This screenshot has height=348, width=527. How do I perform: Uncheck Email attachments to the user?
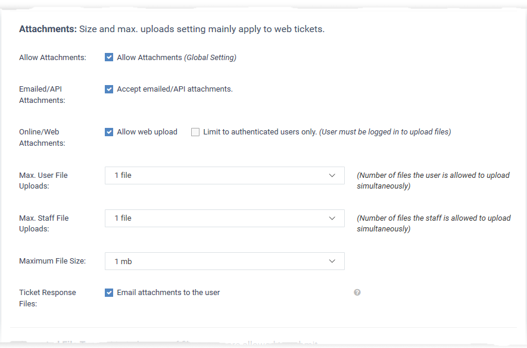pos(109,293)
